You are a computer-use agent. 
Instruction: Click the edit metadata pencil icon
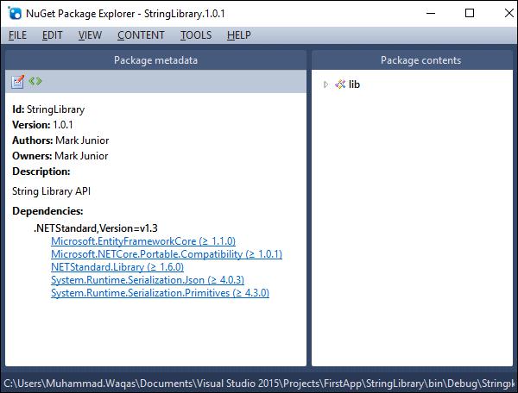click(x=17, y=81)
